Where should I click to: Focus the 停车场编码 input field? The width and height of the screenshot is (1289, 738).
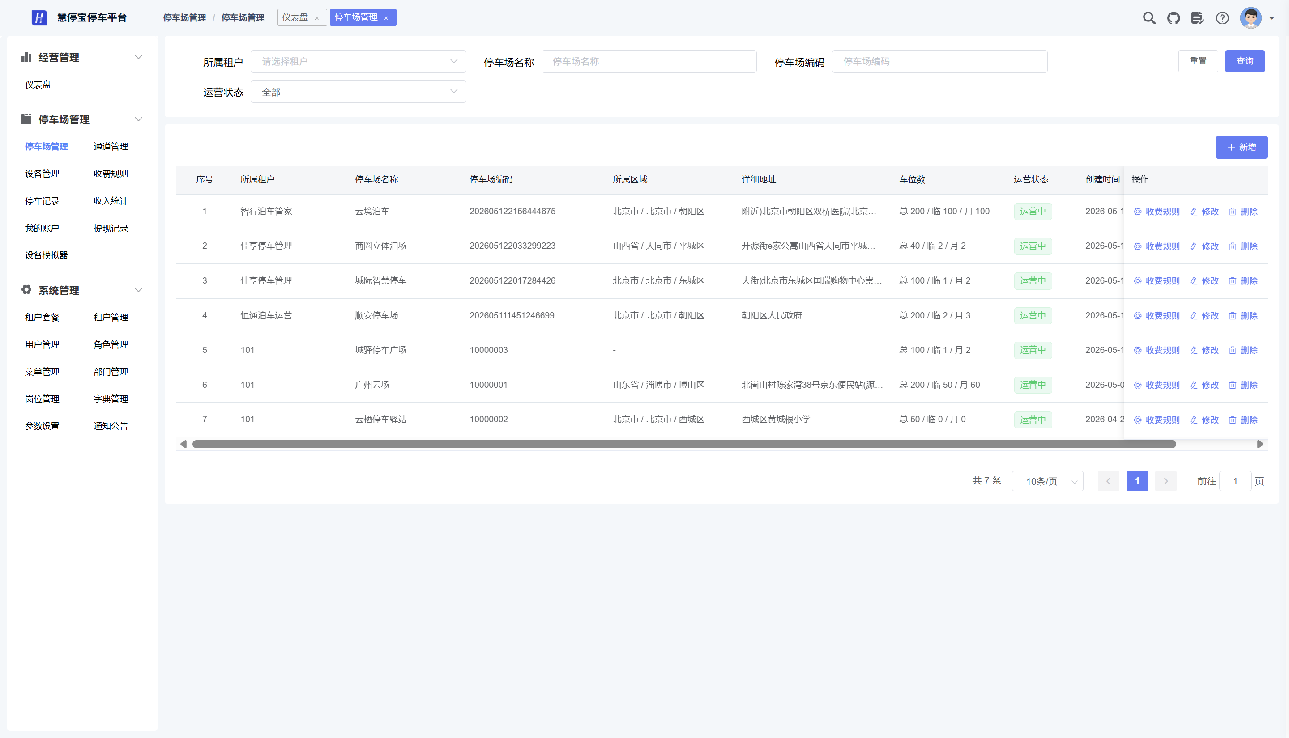[x=939, y=61]
